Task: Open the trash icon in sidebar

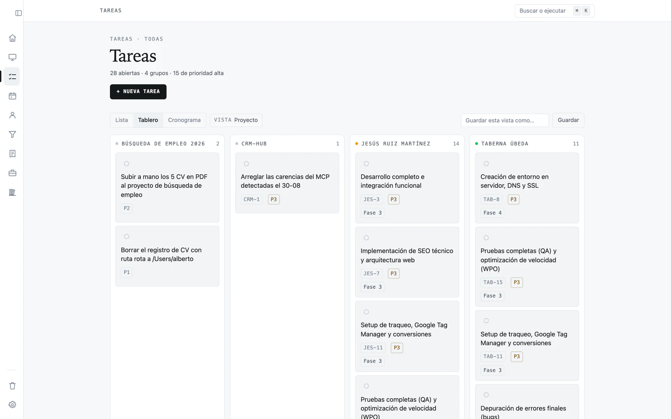Action: (x=13, y=386)
